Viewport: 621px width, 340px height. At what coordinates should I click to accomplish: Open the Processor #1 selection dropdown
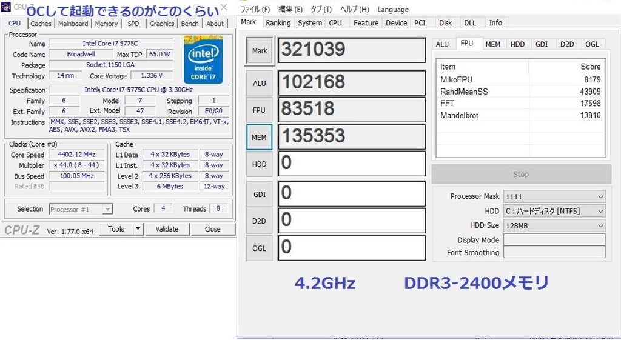[81, 209]
